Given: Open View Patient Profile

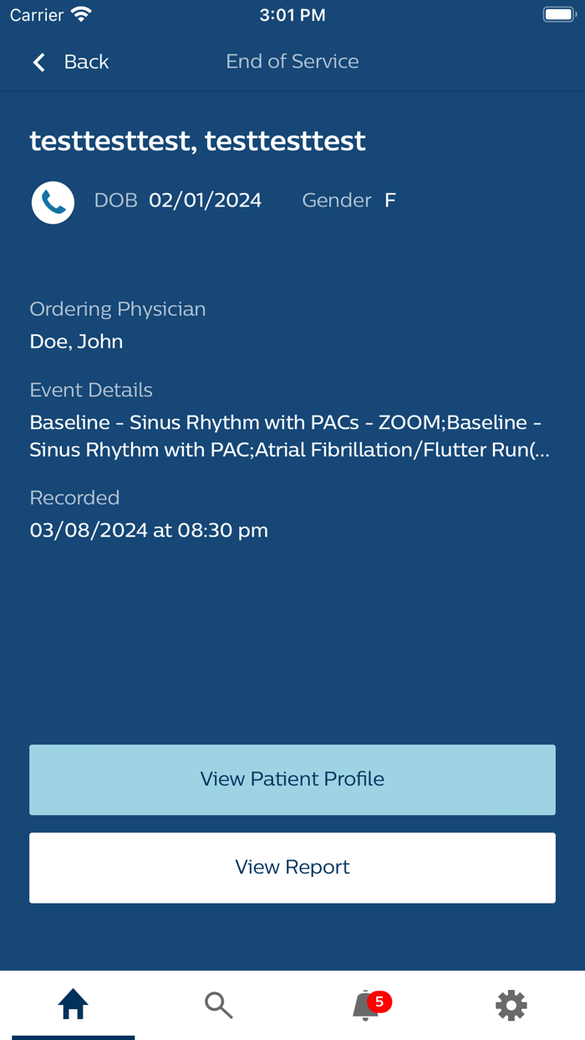Looking at the screenshot, I should [x=292, y=779].
